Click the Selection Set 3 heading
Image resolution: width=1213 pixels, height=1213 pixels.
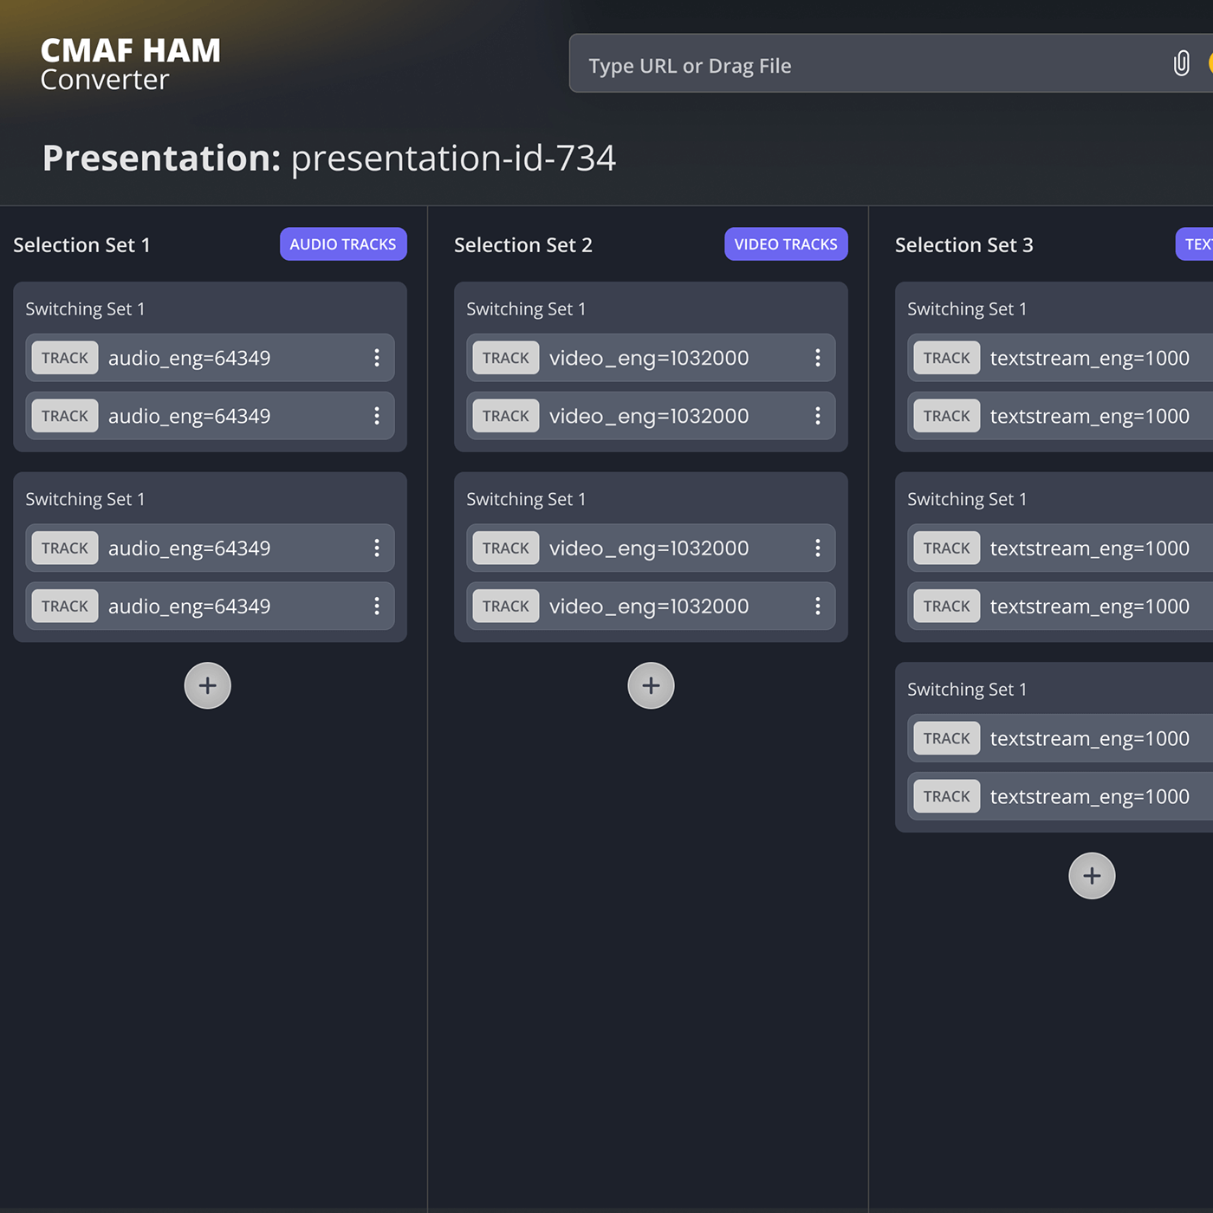point(963,245)
